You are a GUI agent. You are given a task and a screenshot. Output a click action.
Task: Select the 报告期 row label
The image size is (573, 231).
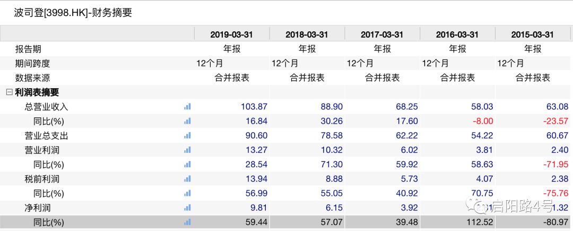(x=28, y=49)
